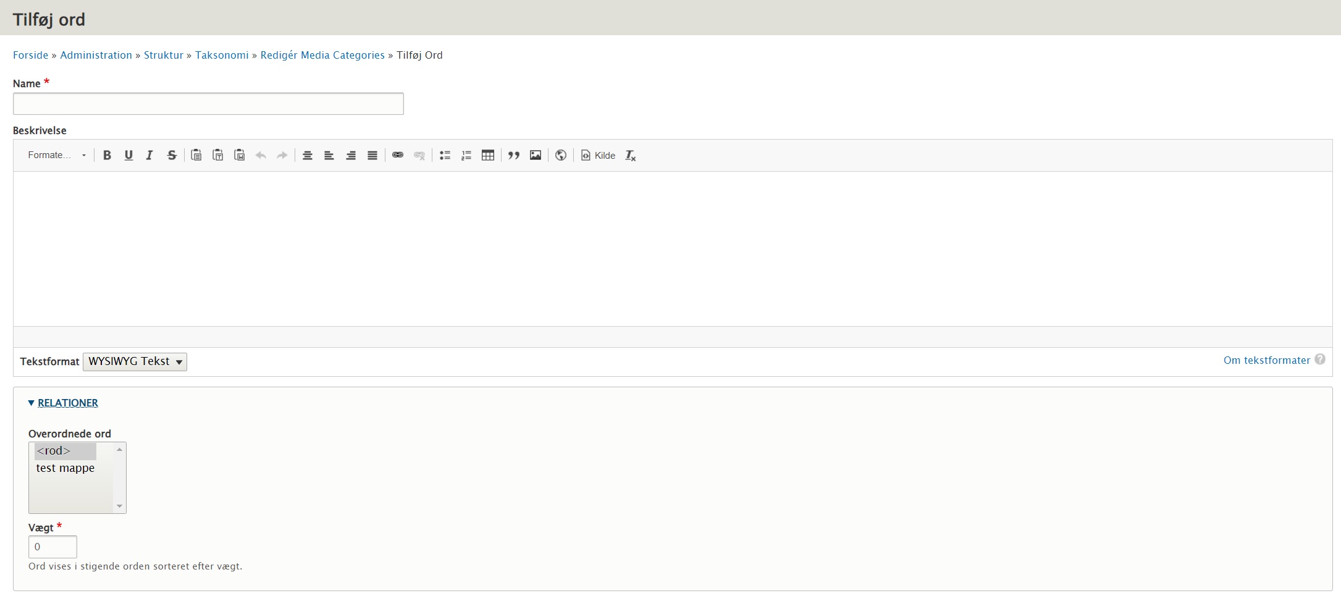The image size is (1341, 601).
Task: Insert a numbered list
Action: 466,155
